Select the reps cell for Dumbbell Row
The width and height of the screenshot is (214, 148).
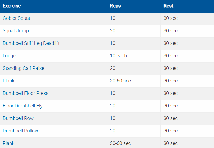click(112, 118)
